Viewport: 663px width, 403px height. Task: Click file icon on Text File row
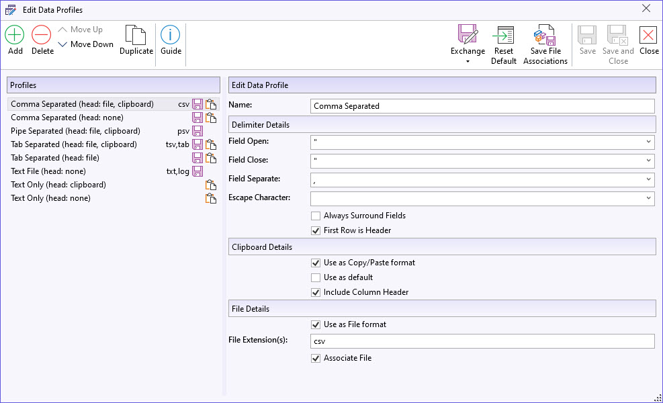[197, 171]
